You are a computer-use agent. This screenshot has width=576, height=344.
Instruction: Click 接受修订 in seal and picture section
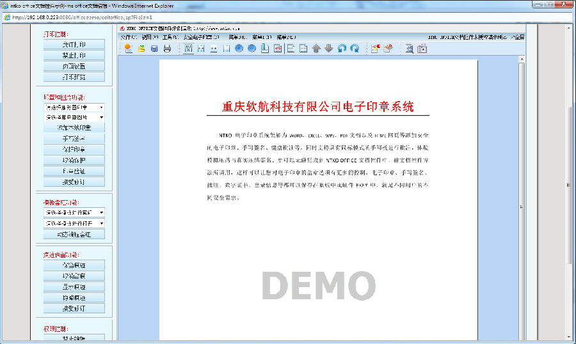point(74,182)
